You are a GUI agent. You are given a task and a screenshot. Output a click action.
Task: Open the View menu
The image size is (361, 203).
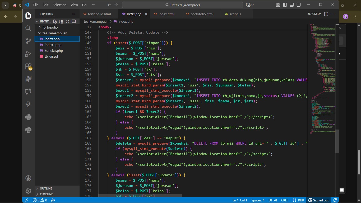click(x=74, y=5)
